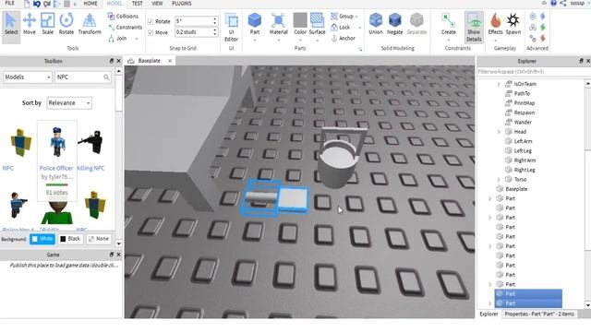Image resolution: width=591 pixels, height=332 pixels.
Task: Open the Models category dropdown
Action: [28, 77]
